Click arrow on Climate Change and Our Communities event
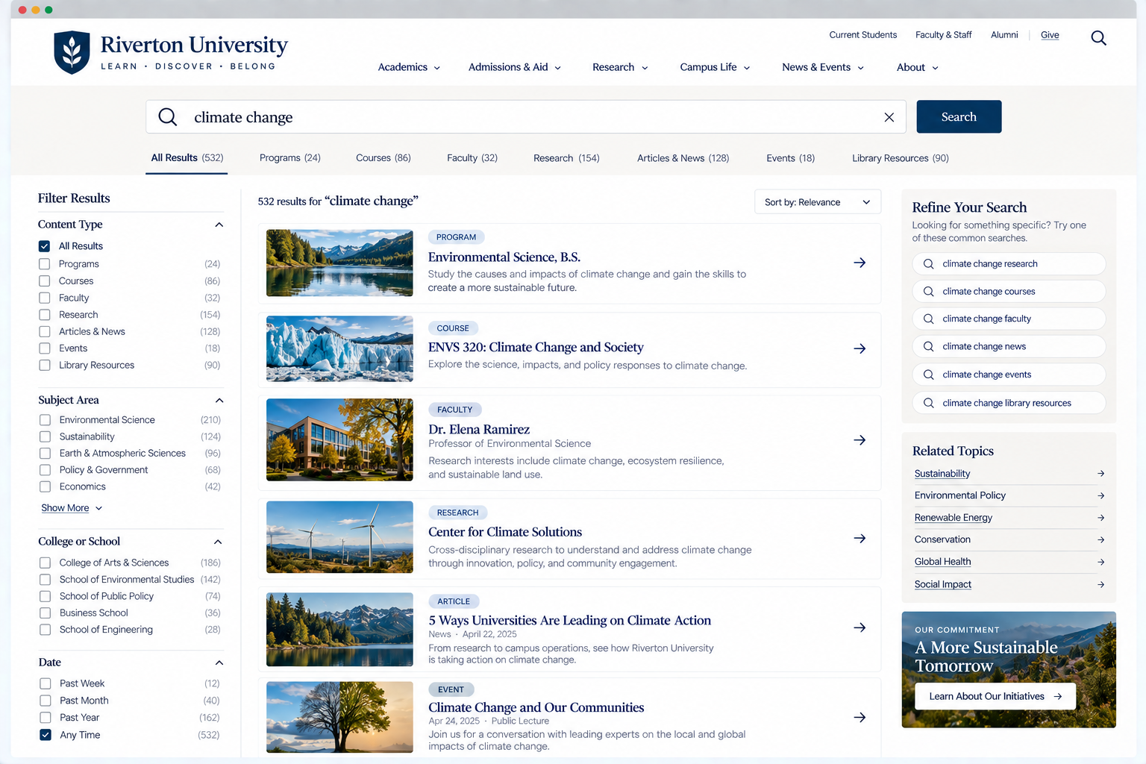The height and width of the screenshot is (764, 1146). [859, 717]
